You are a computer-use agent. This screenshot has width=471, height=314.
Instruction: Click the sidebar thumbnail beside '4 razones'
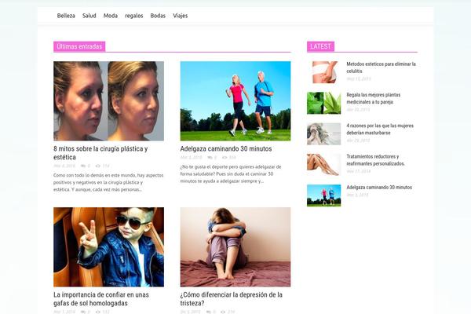click(x=323, y=134)
